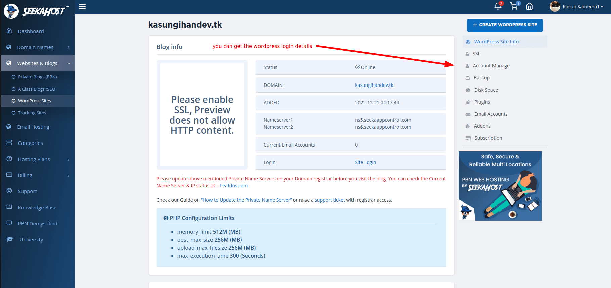611x288 pixels.
Task: Click the Email Accounts envelope icon
Action: (468, 114)
